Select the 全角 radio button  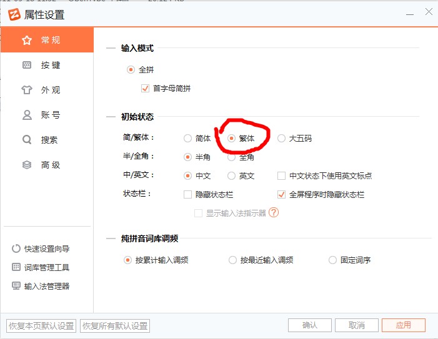pos(231,157)
